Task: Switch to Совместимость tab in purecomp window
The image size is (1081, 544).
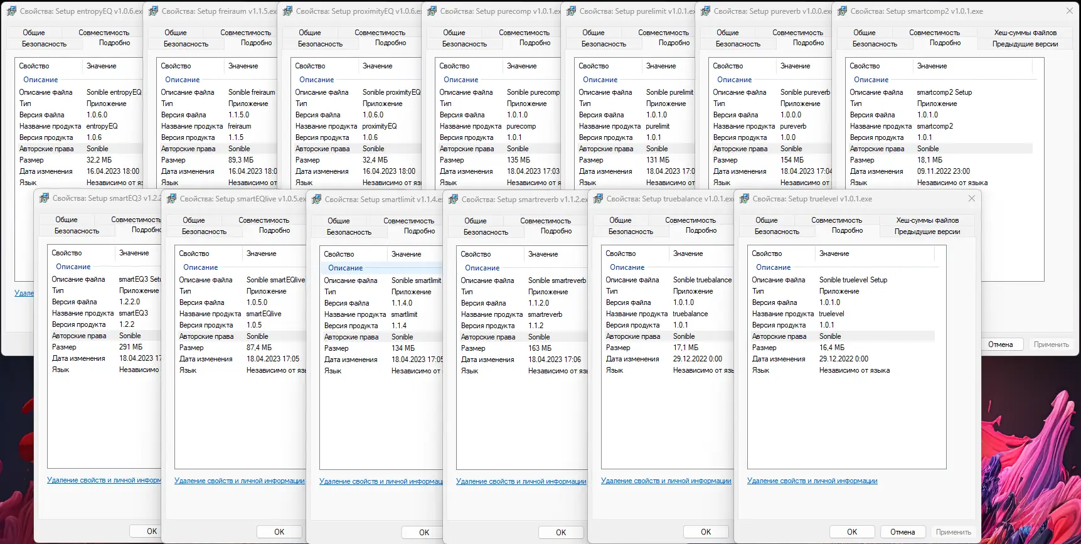Action: pyautogui.click(x=525, y=33)
